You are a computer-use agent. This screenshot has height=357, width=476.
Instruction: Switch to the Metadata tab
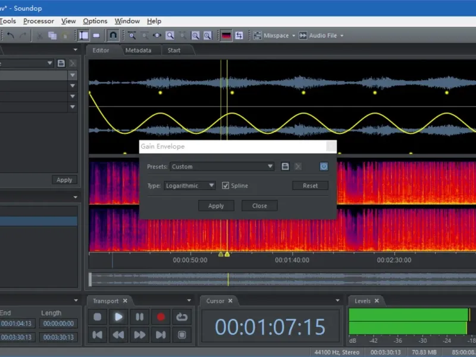pyautogui.click(x=138, y=51)
